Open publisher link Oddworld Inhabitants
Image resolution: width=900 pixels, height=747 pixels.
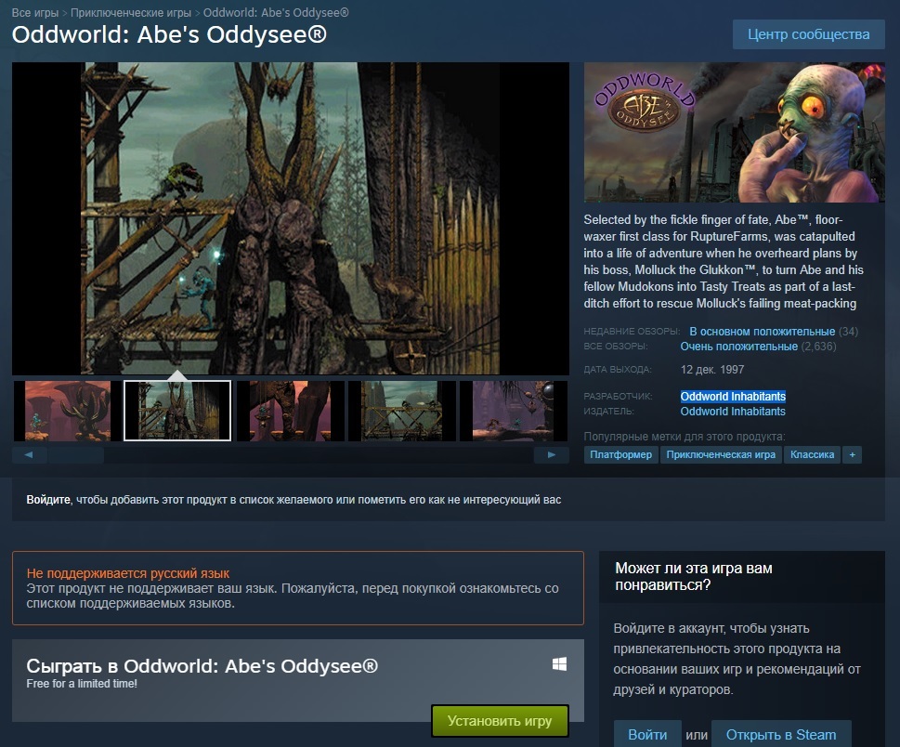coord(733,411)
